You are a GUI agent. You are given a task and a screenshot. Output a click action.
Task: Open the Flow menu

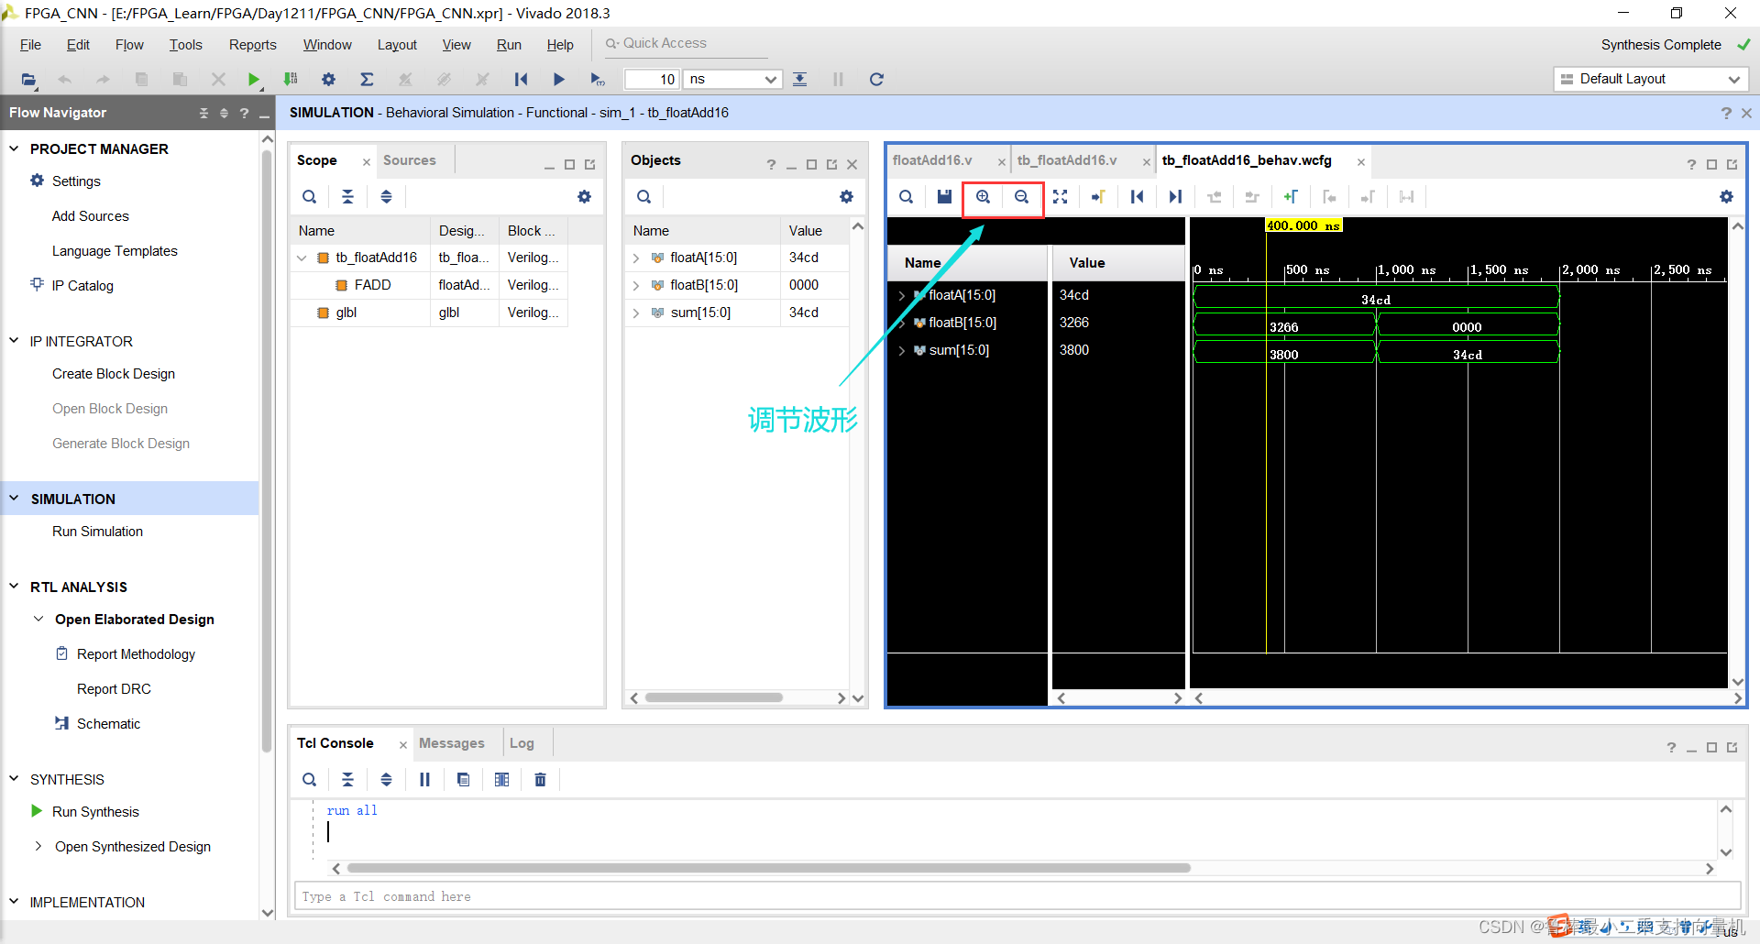pos(129,45)
